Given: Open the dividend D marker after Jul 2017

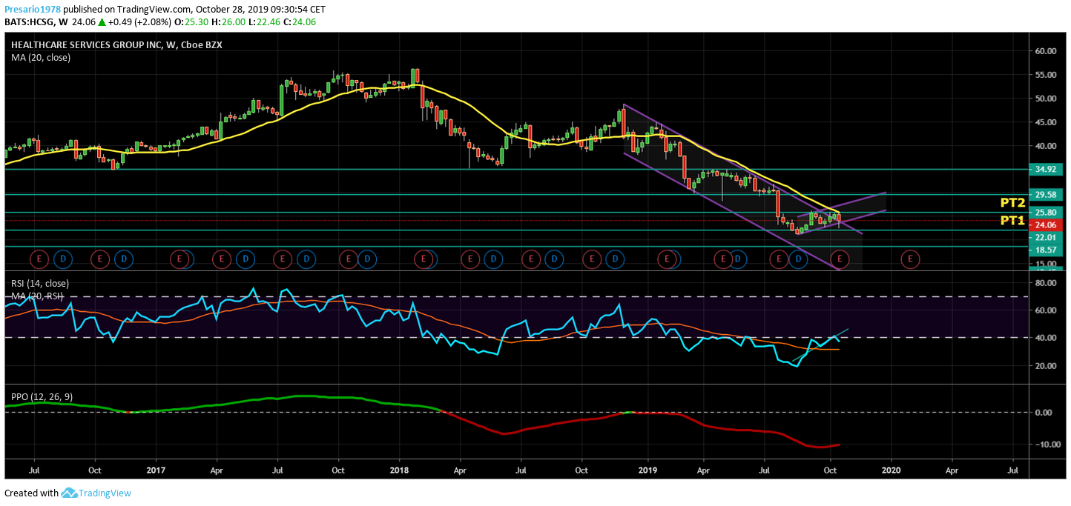Looking at the screenshot, I should 306,259.
